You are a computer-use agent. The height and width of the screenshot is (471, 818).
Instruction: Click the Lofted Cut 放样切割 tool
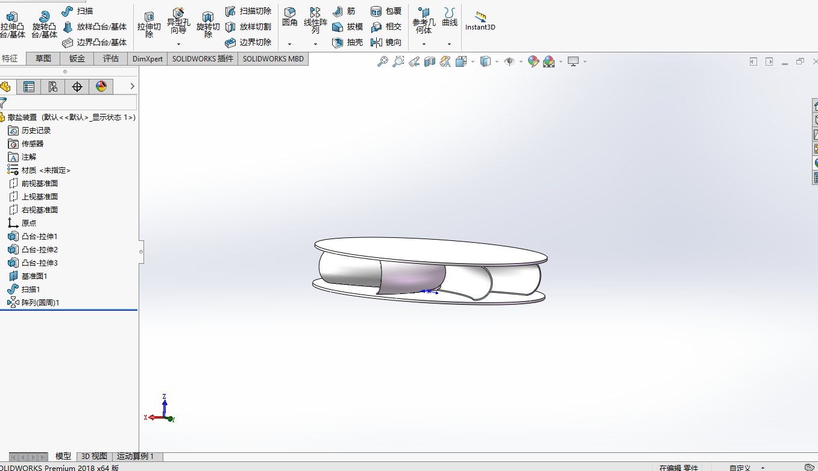tap(248, 27)
